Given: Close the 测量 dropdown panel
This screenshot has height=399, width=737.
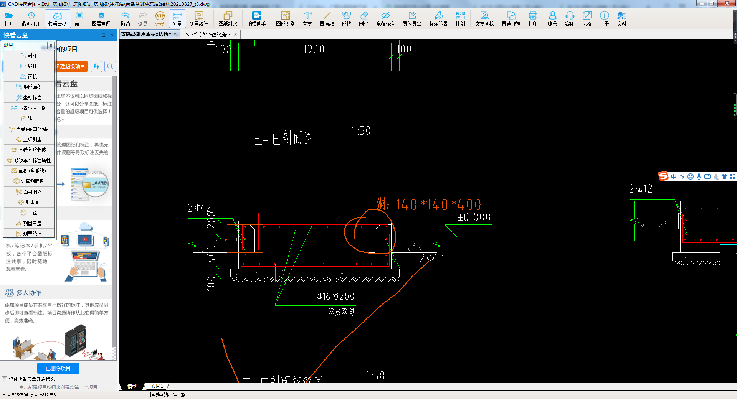Looking at the screenshot, I should (x=50, y=45).
